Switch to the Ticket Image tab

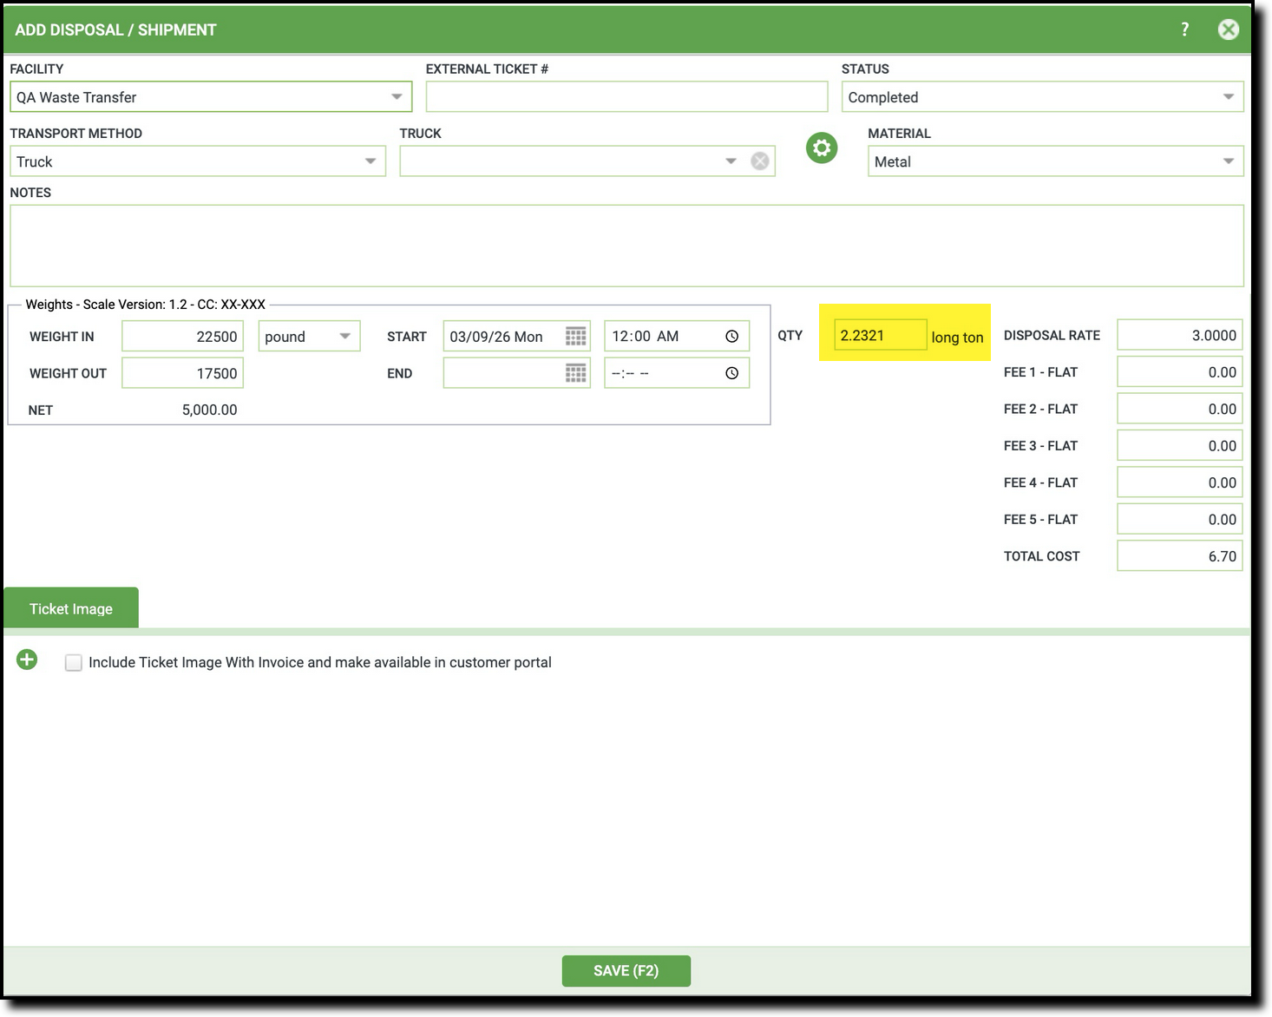71,608
